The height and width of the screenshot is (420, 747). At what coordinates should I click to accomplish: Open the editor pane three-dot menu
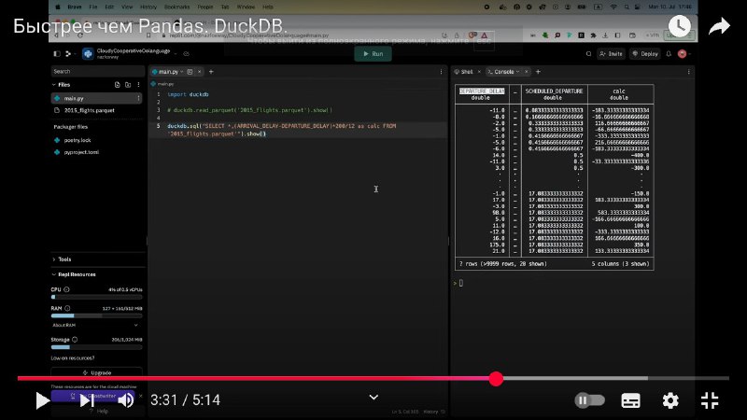pos(441,72)
